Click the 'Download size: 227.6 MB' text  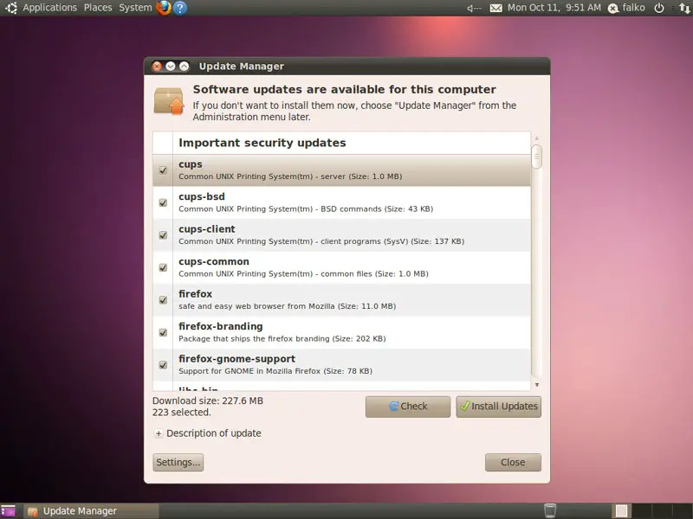point(208,400)
